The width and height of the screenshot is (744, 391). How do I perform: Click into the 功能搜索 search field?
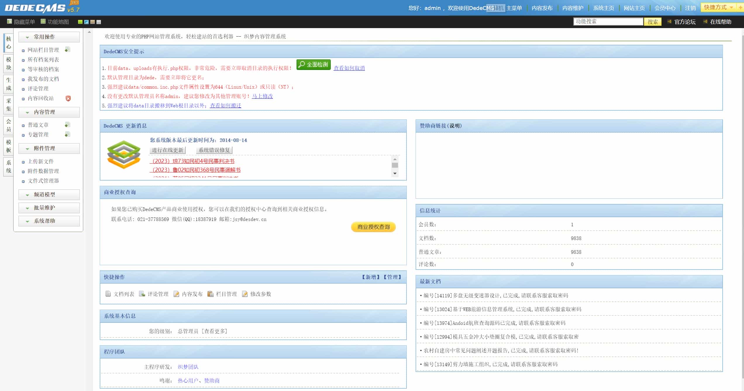[608, 21]
